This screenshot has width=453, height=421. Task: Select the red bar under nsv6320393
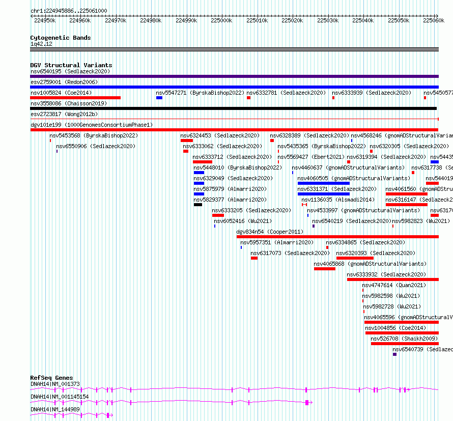click(x=355, y=258)
